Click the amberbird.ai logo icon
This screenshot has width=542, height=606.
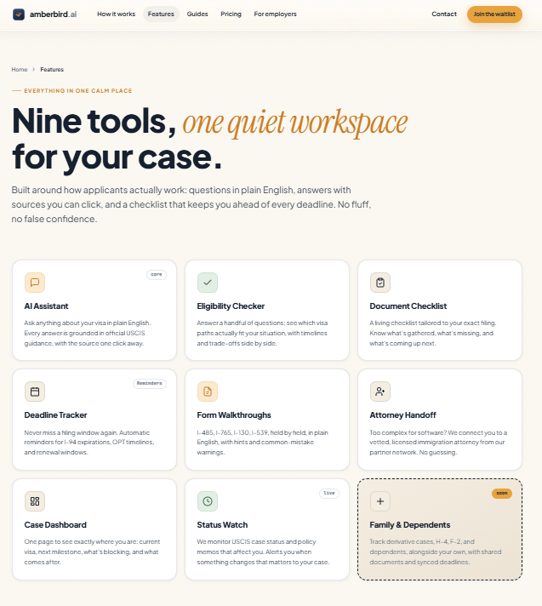pyautogui.click(x=19, y=14)
